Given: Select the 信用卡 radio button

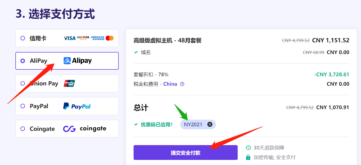Looking at the screenshot, I should [x=23, y=38].
